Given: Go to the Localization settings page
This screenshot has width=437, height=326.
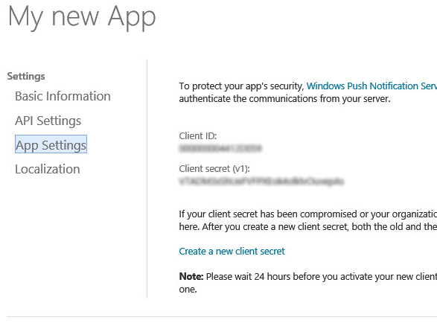Looking at the screenshot, I should coord(48,169).
